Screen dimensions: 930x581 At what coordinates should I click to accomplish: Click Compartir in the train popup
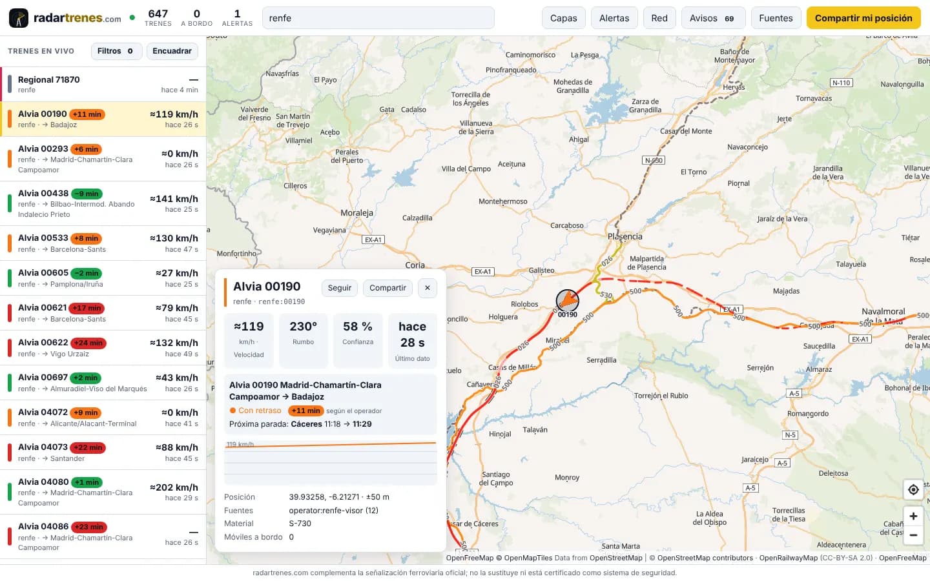point(387,288)
